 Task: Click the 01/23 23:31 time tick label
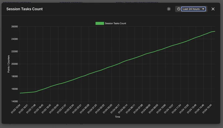(77, 109)
